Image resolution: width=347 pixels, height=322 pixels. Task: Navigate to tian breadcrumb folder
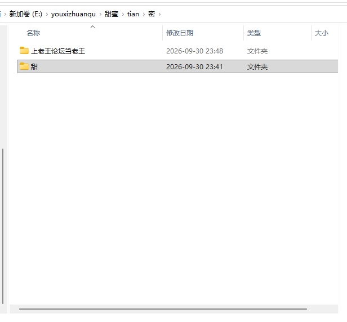click(133, 14)
